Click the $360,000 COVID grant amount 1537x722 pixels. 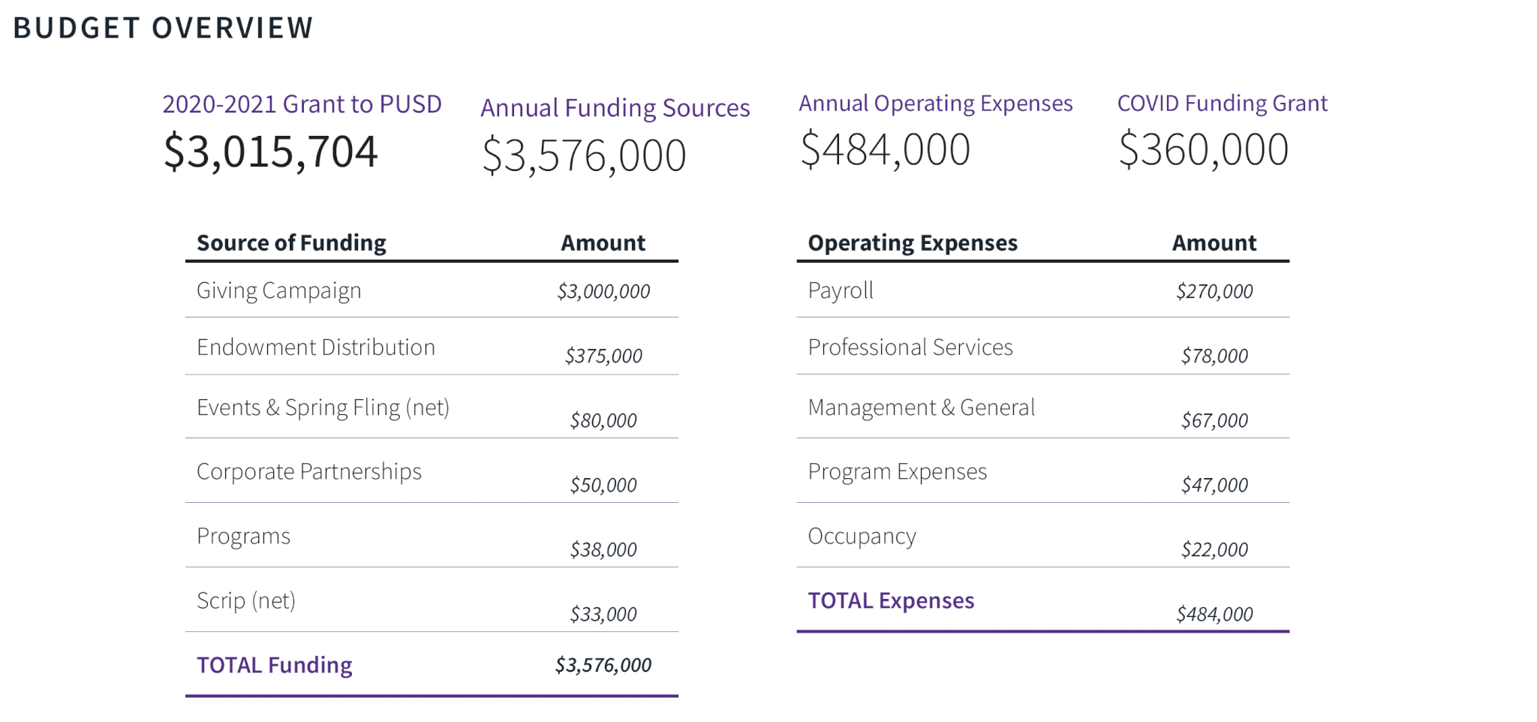coord(1203,149)
